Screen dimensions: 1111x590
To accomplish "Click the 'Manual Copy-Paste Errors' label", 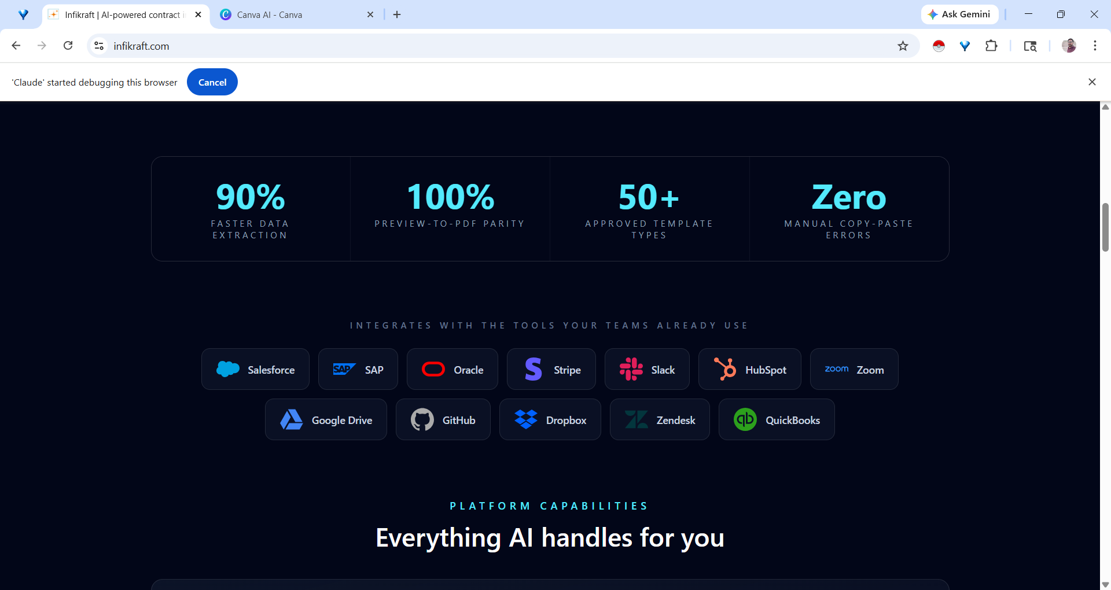I will 849,230.
